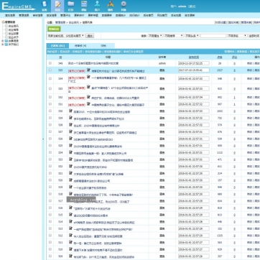Open the Users (用户) person icon
Image resolution: width=260 pixels, height=260 pixels.
click(97, 6)
